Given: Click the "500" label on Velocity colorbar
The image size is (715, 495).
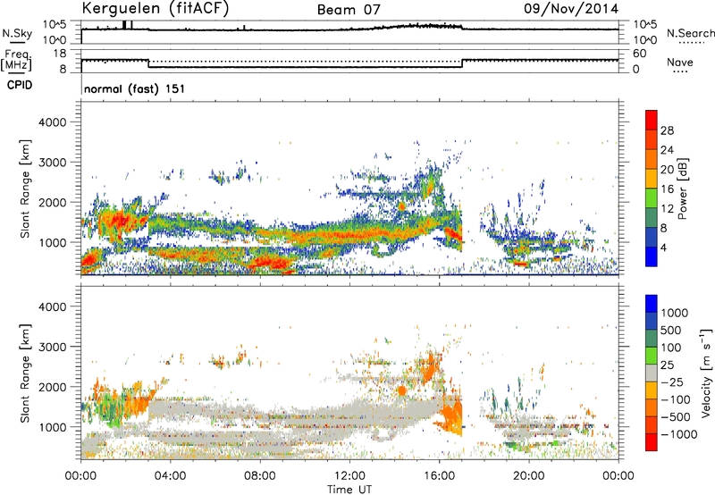Looking at the screenshot, I should click(672, 330).
